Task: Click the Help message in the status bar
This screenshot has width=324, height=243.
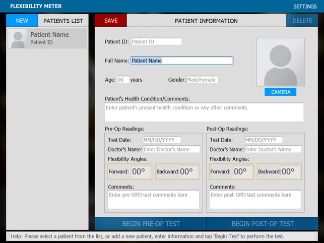Action: point(147,236)
